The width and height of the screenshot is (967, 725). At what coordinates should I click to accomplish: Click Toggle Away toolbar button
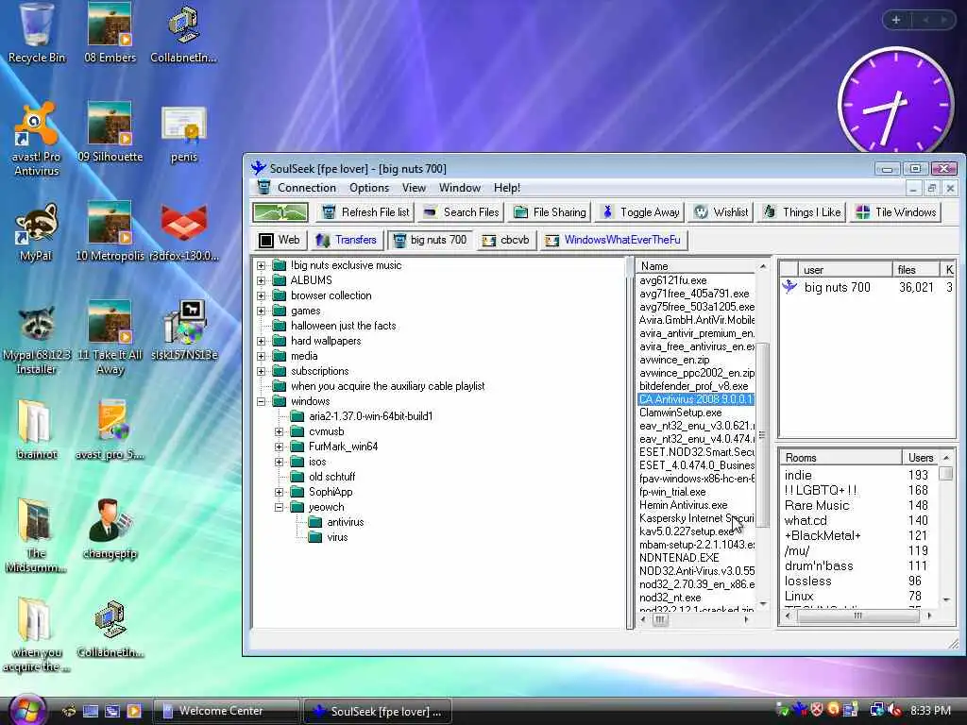(640, 212)
